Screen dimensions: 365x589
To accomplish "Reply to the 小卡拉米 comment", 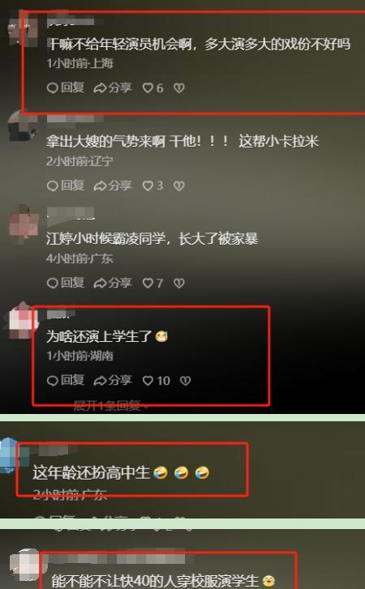I will point(66,186).
